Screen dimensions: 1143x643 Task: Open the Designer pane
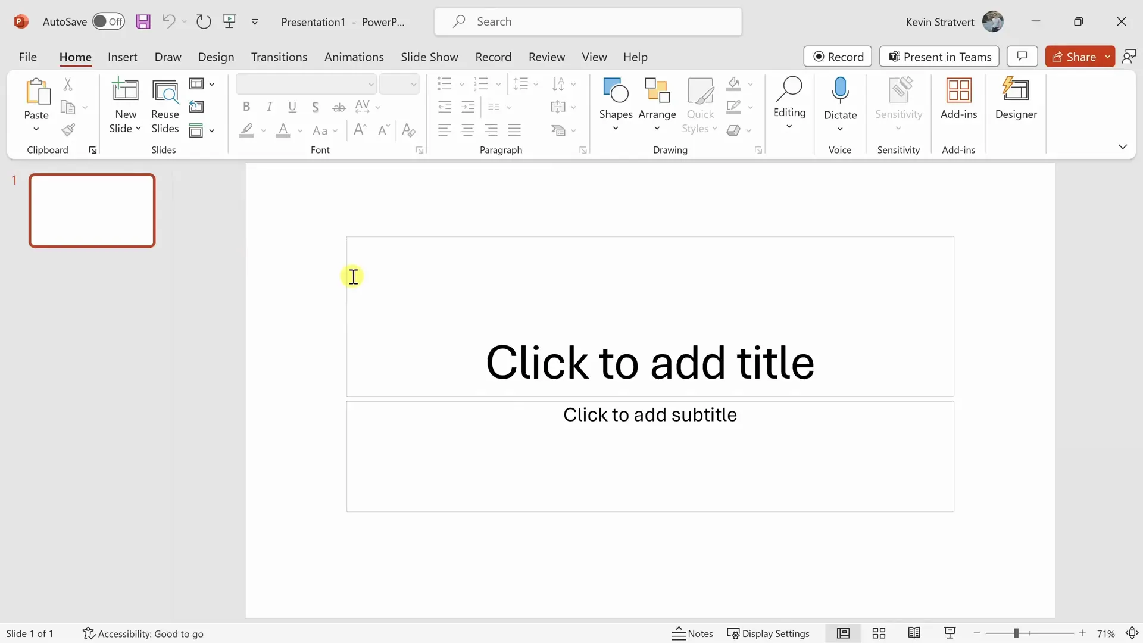(1016, 99)
